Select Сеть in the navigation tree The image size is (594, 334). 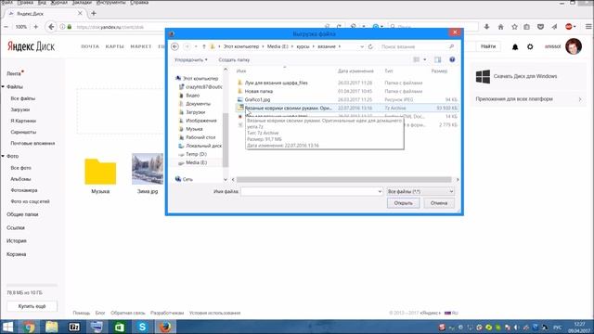click(x=187, y=179)
